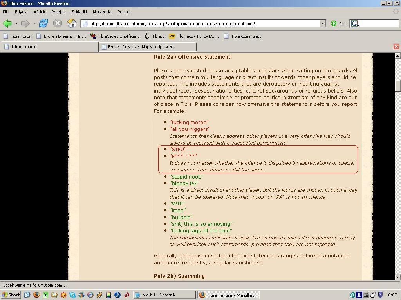This screenshot has width=401, height=300.
Task: Close the current tab with red X
Action: (396, 46)
